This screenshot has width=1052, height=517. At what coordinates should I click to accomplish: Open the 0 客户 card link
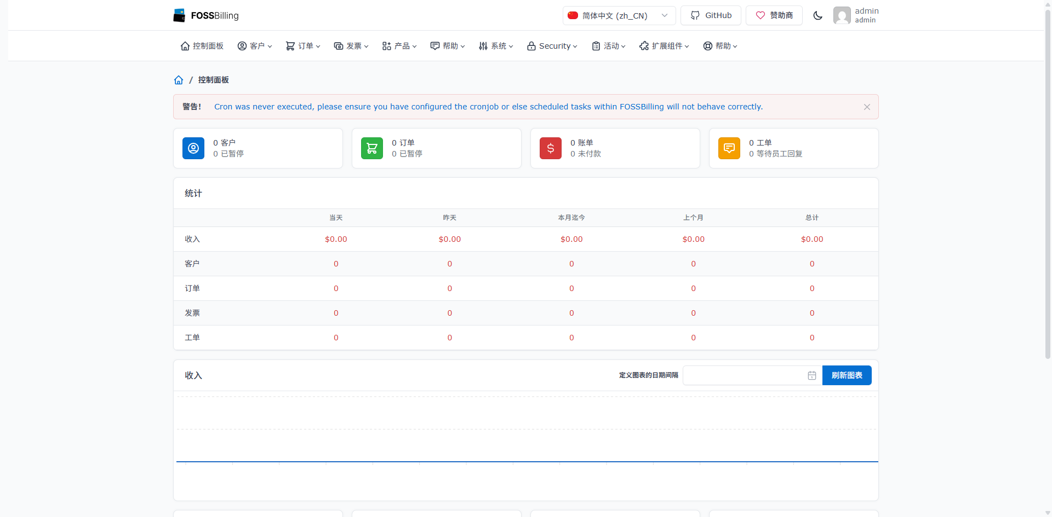(x=224, y=143)
